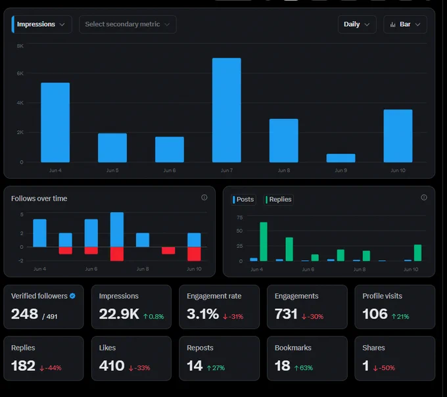Click the -44% change under Replies
447x397 pixels.
coord(51,368)
